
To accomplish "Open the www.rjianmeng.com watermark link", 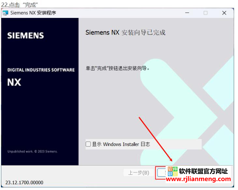I will point(198,179).
